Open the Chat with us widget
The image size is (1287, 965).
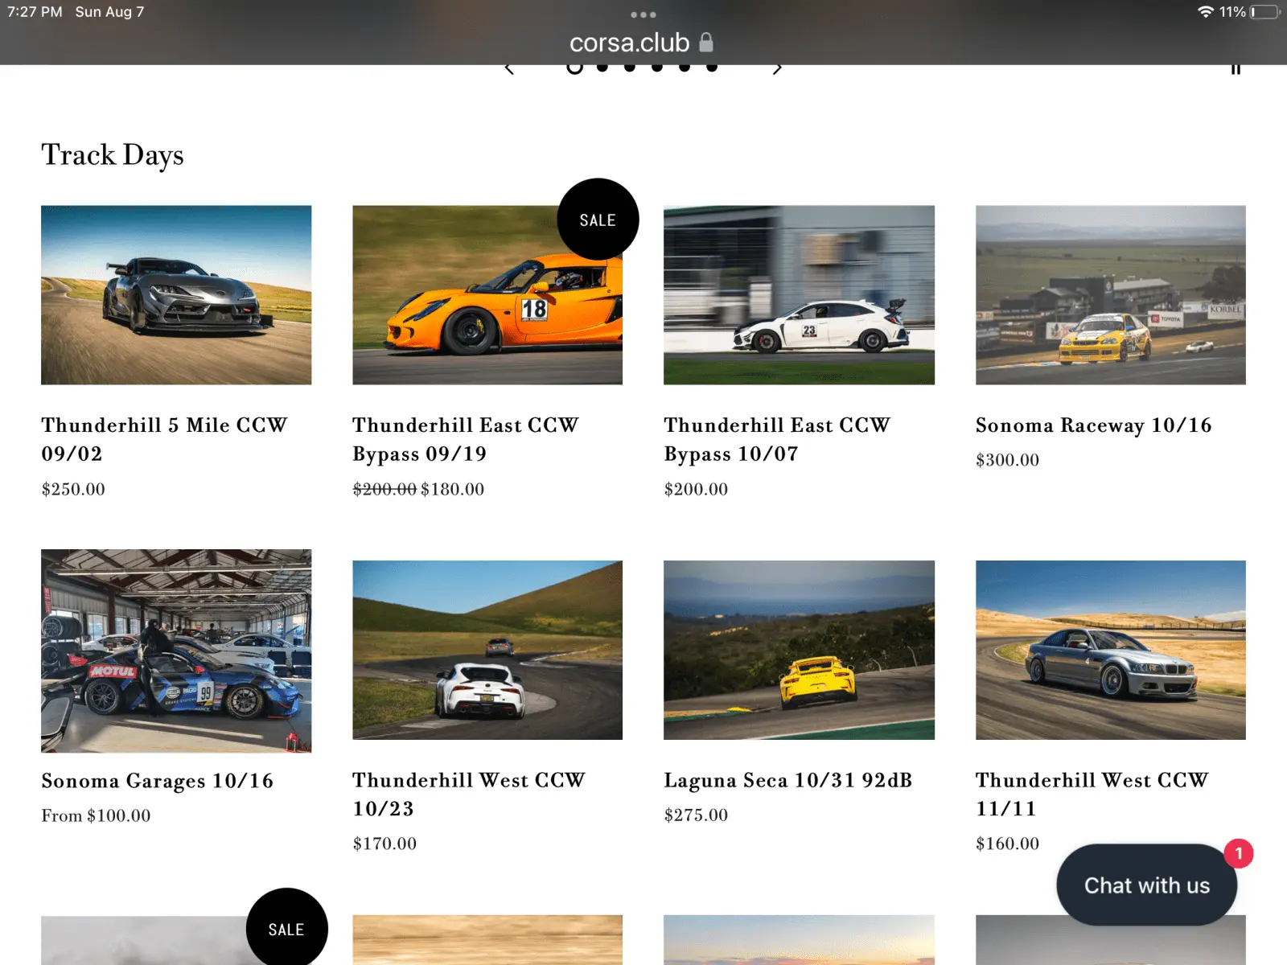pos(1146,885)
